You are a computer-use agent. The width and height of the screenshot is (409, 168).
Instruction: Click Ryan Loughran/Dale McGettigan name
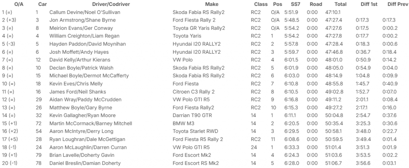[87, 139]
